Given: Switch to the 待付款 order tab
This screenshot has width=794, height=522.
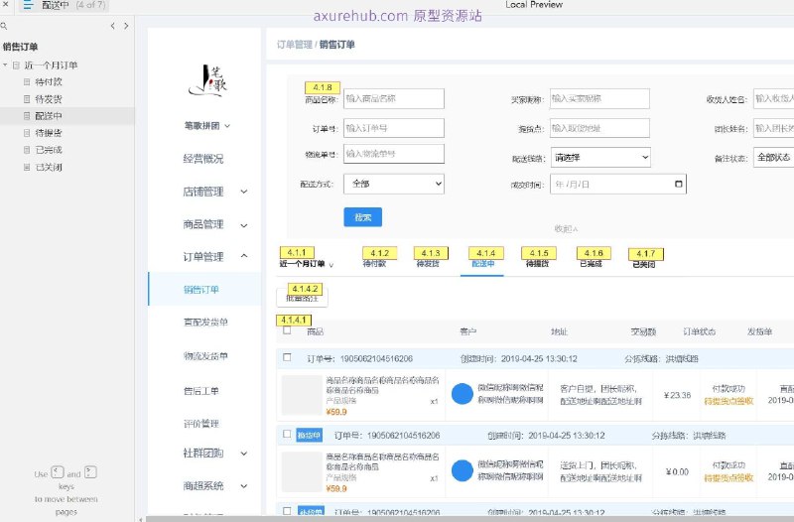Looking at the screenshot, I should 374,264.
